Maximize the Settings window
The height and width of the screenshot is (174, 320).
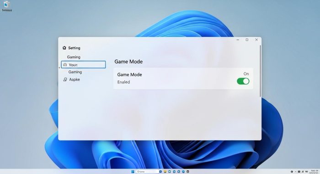(247, 40)
